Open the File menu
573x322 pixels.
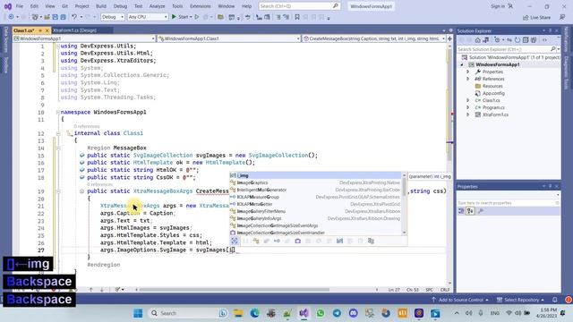(20, 6)
